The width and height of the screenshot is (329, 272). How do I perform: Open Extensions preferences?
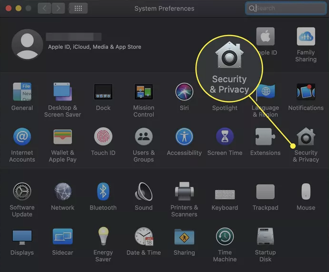[265, 137]
